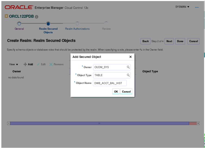The height and width of the screenshot is (148, 205).
Task: Click the Owner column header
Action: [17, 71]
